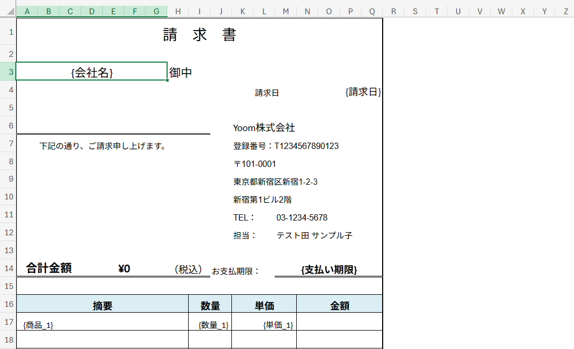The image size is (574, 349).
Task: Select column header Z
Action: click(566, 12)
